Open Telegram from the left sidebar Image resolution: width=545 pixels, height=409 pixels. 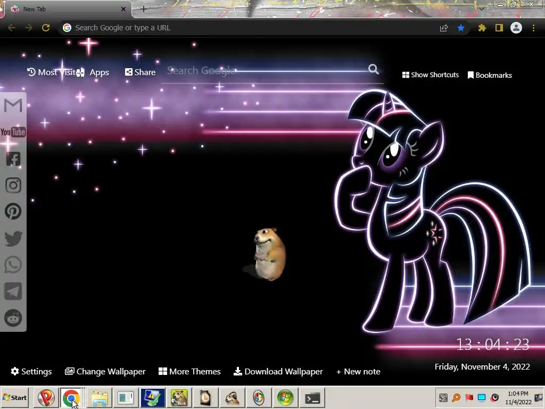(x=13, y=291)
